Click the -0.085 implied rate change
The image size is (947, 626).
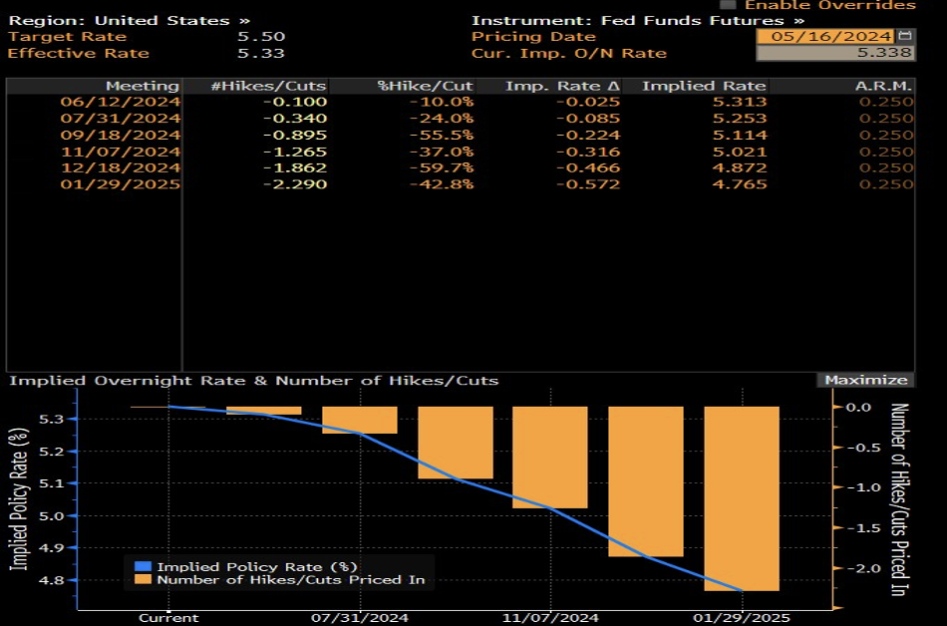point(588,118)
